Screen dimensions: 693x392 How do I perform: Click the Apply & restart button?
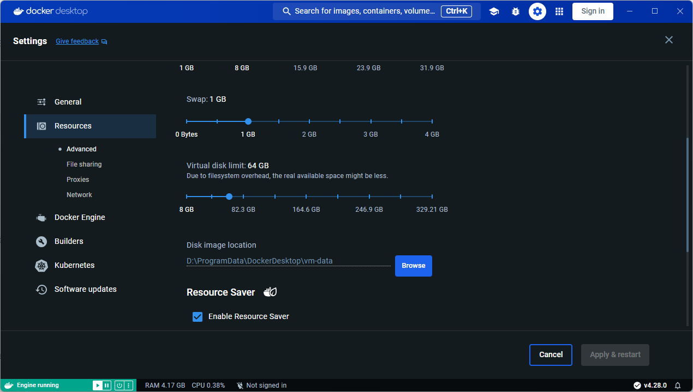click(x=615, y=354)
